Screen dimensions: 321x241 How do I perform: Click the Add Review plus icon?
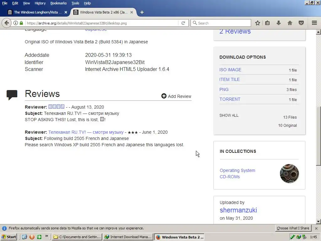[x=164, y=96]
